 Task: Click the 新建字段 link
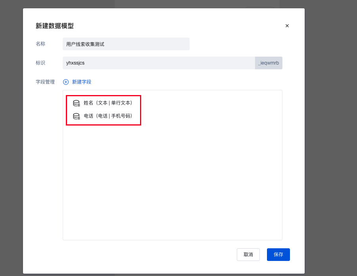[81, 82]
